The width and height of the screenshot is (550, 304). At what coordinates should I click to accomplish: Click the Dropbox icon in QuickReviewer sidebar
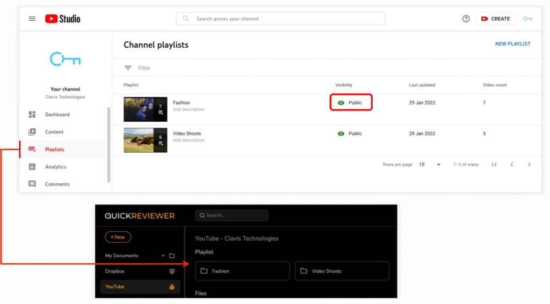[172, 271]
